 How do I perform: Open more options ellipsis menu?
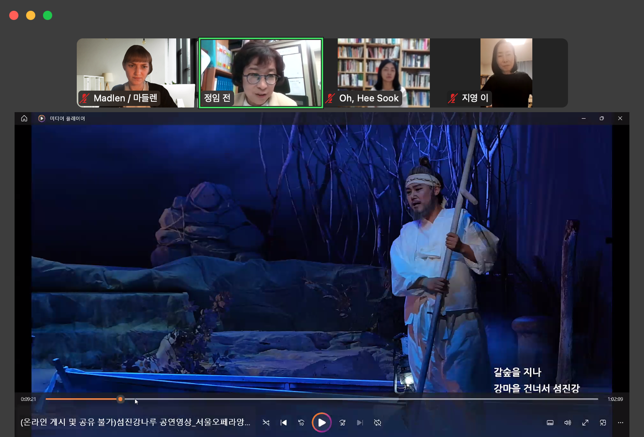click(621, 422)
